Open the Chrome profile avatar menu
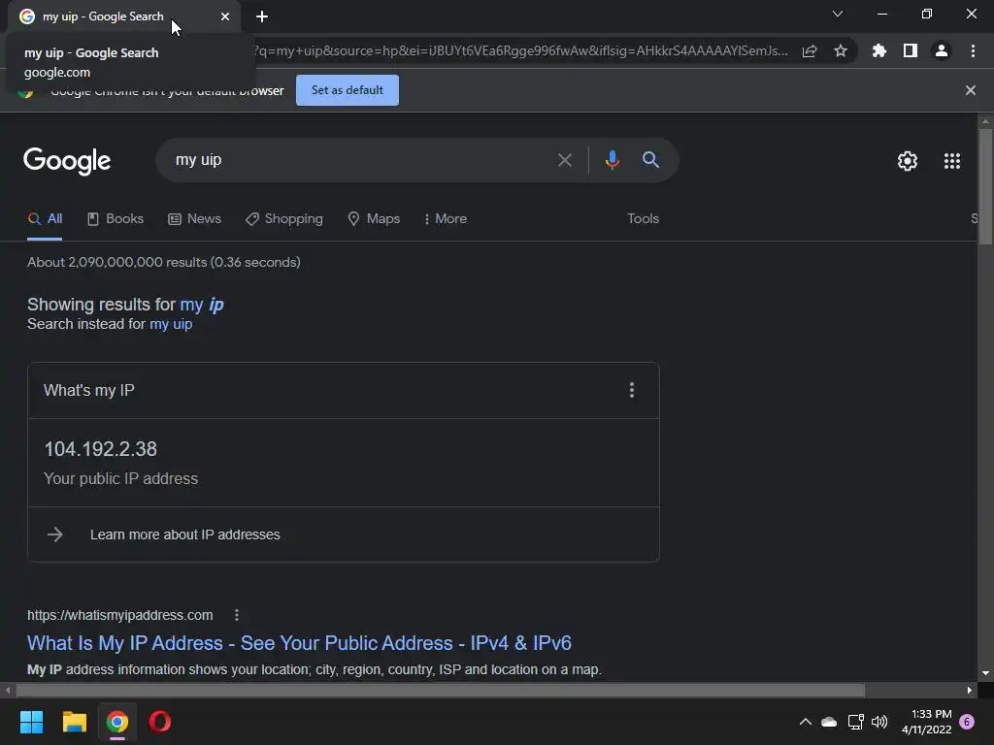Screen dimensions: 994x745 click(942, 51)
